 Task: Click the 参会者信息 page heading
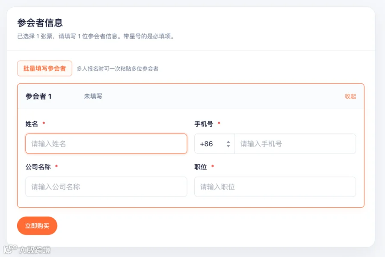[x=40, y=23]
